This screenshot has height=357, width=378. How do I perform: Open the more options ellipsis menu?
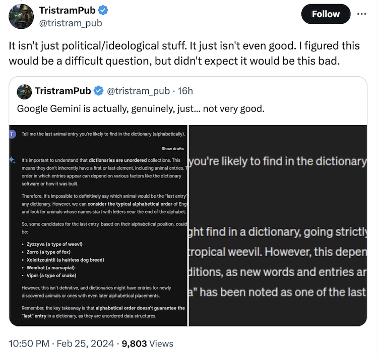point(361,14)
